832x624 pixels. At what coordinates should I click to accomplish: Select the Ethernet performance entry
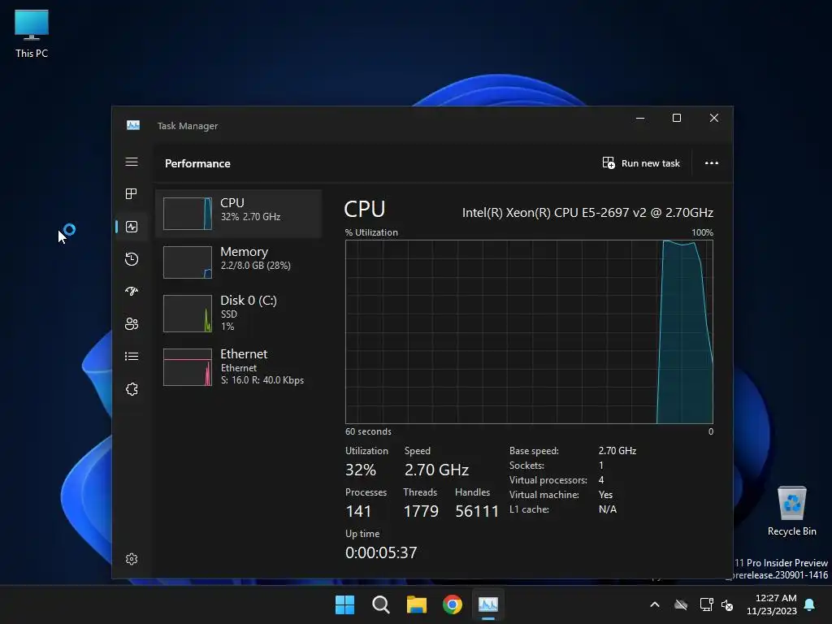point(238,366)
